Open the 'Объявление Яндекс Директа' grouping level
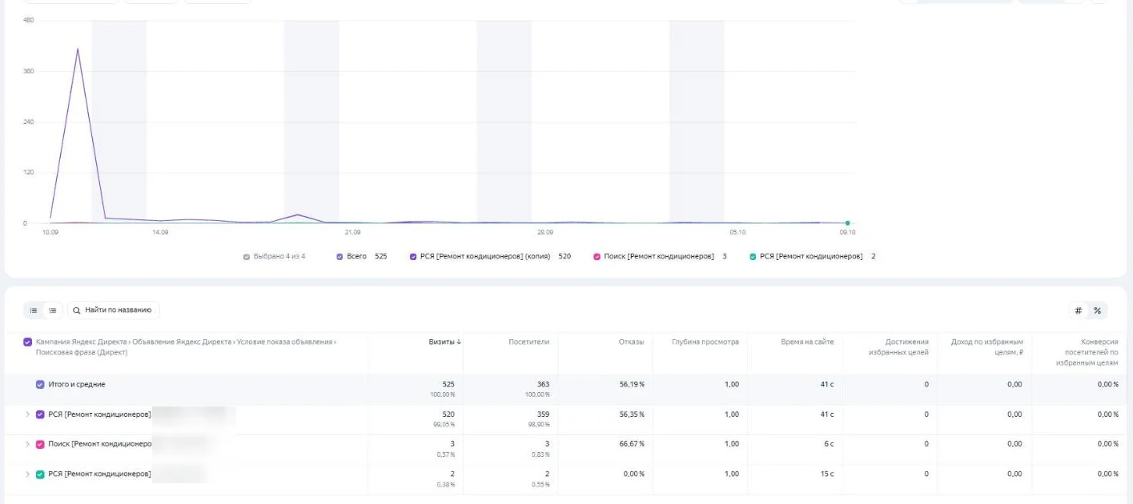 point(182,342)
